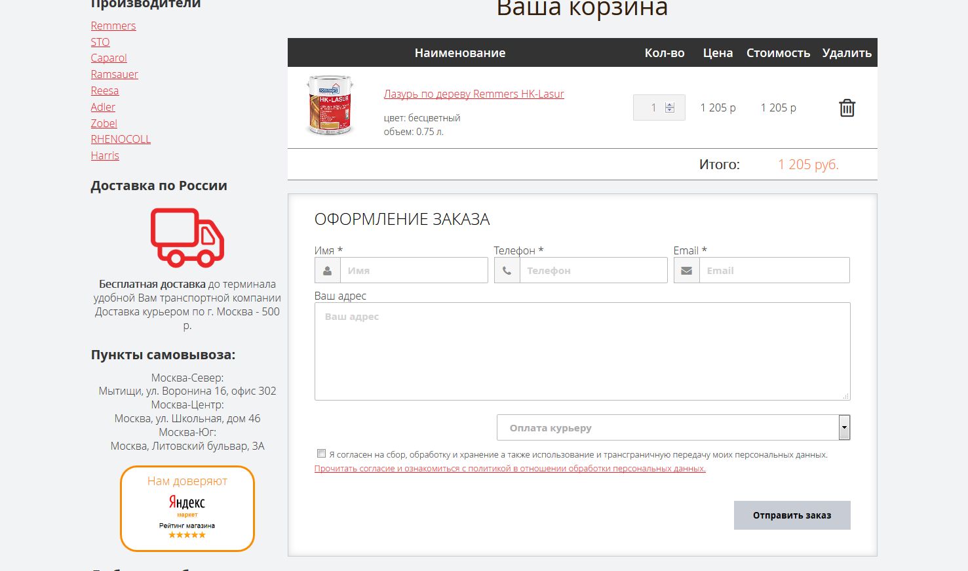Open the Caparol manufacturer link
The width and height of the screenshot is (968, 571).
109,58
